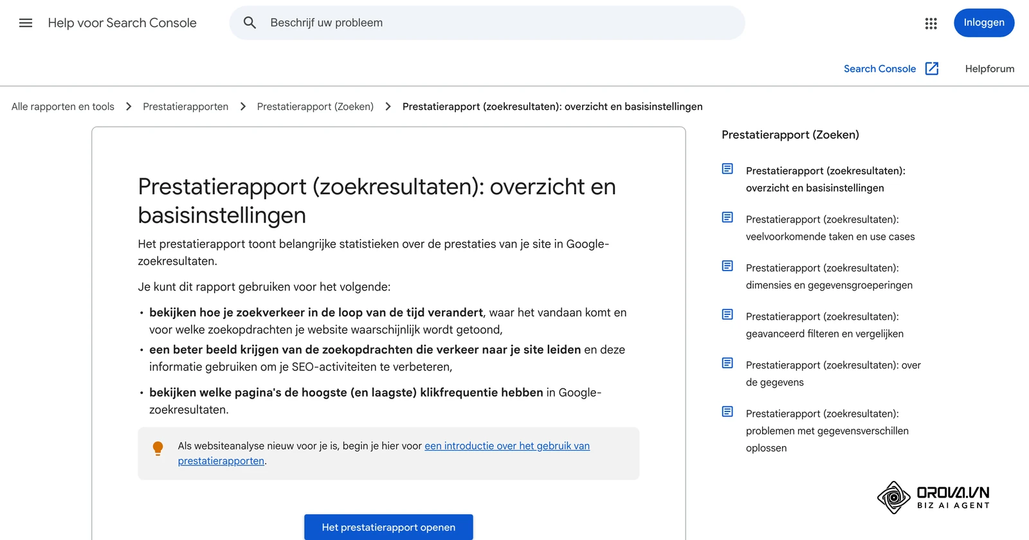Open sidebar article 'geavanceerd filteren en vergelijken'
This screenshot has width=1029, height=540.
pos(824,325)
